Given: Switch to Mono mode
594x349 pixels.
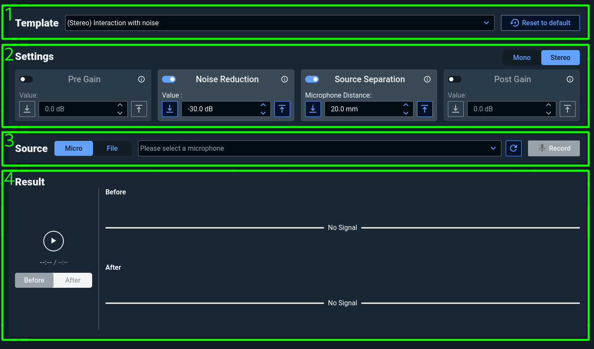Looking at the screenshot, I should coord(522,57).
